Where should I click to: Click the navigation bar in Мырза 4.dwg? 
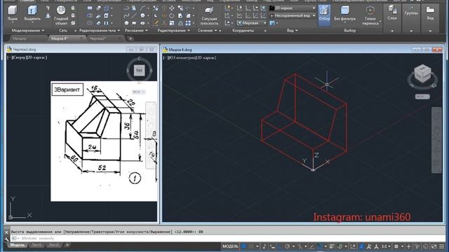click(x=436, y=140)
